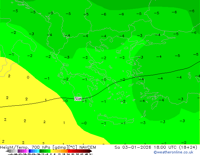Pick the yellow swatch in the legend
The image size is (200, 155).
(x=52, y=151)
